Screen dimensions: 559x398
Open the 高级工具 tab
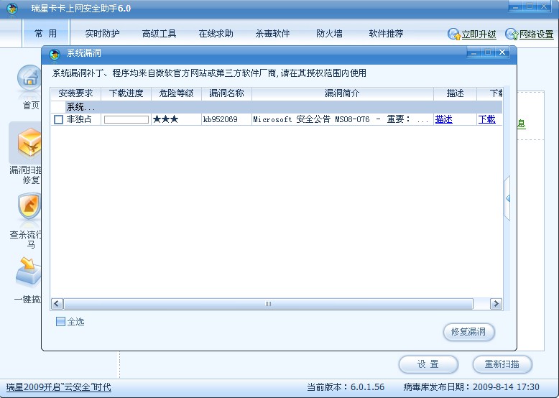159,34
